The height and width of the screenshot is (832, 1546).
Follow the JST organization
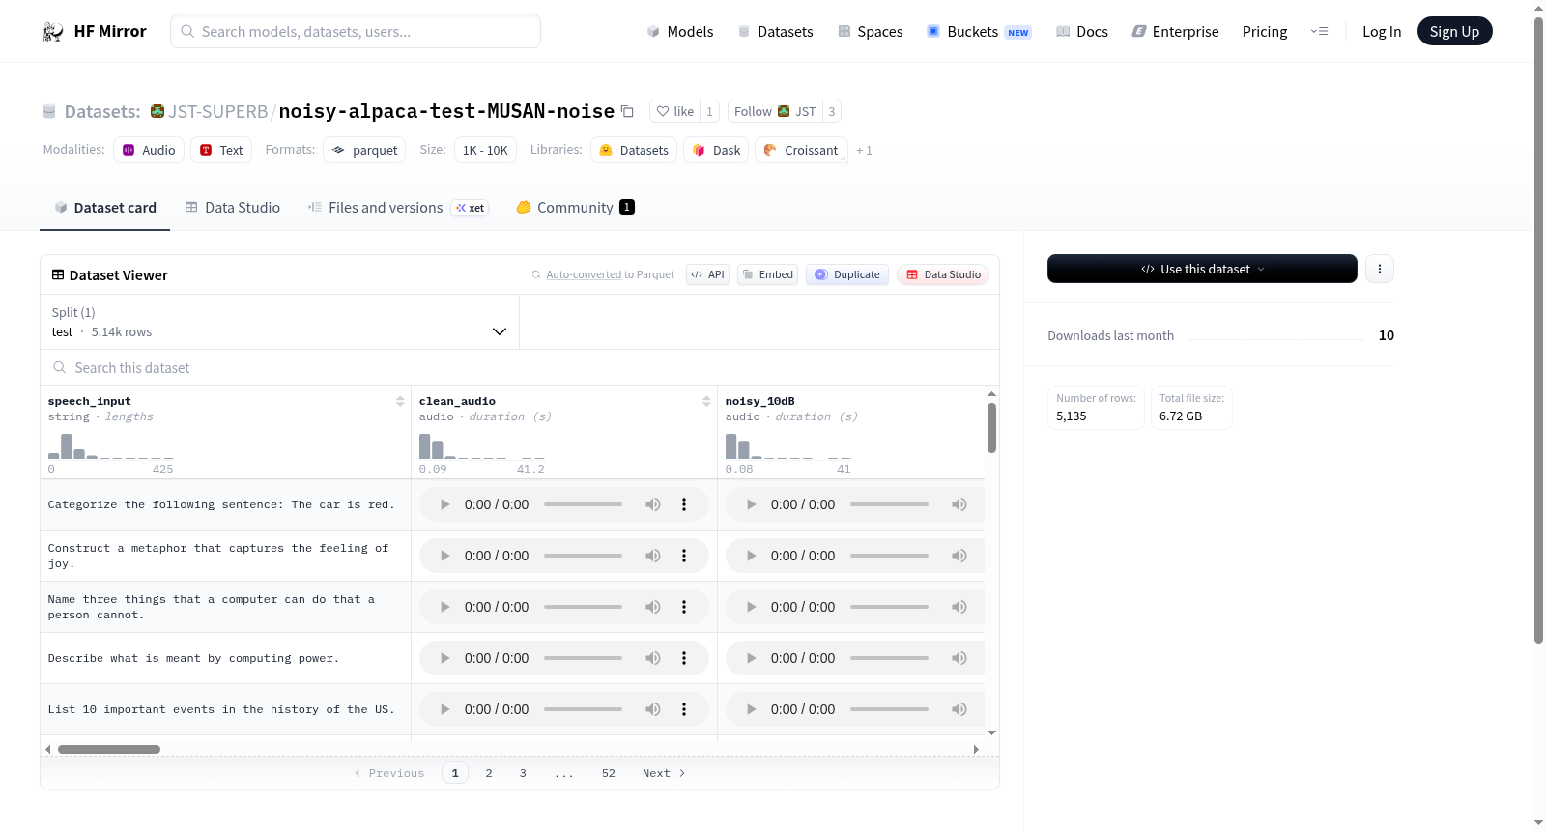click(x=775, y=111)
